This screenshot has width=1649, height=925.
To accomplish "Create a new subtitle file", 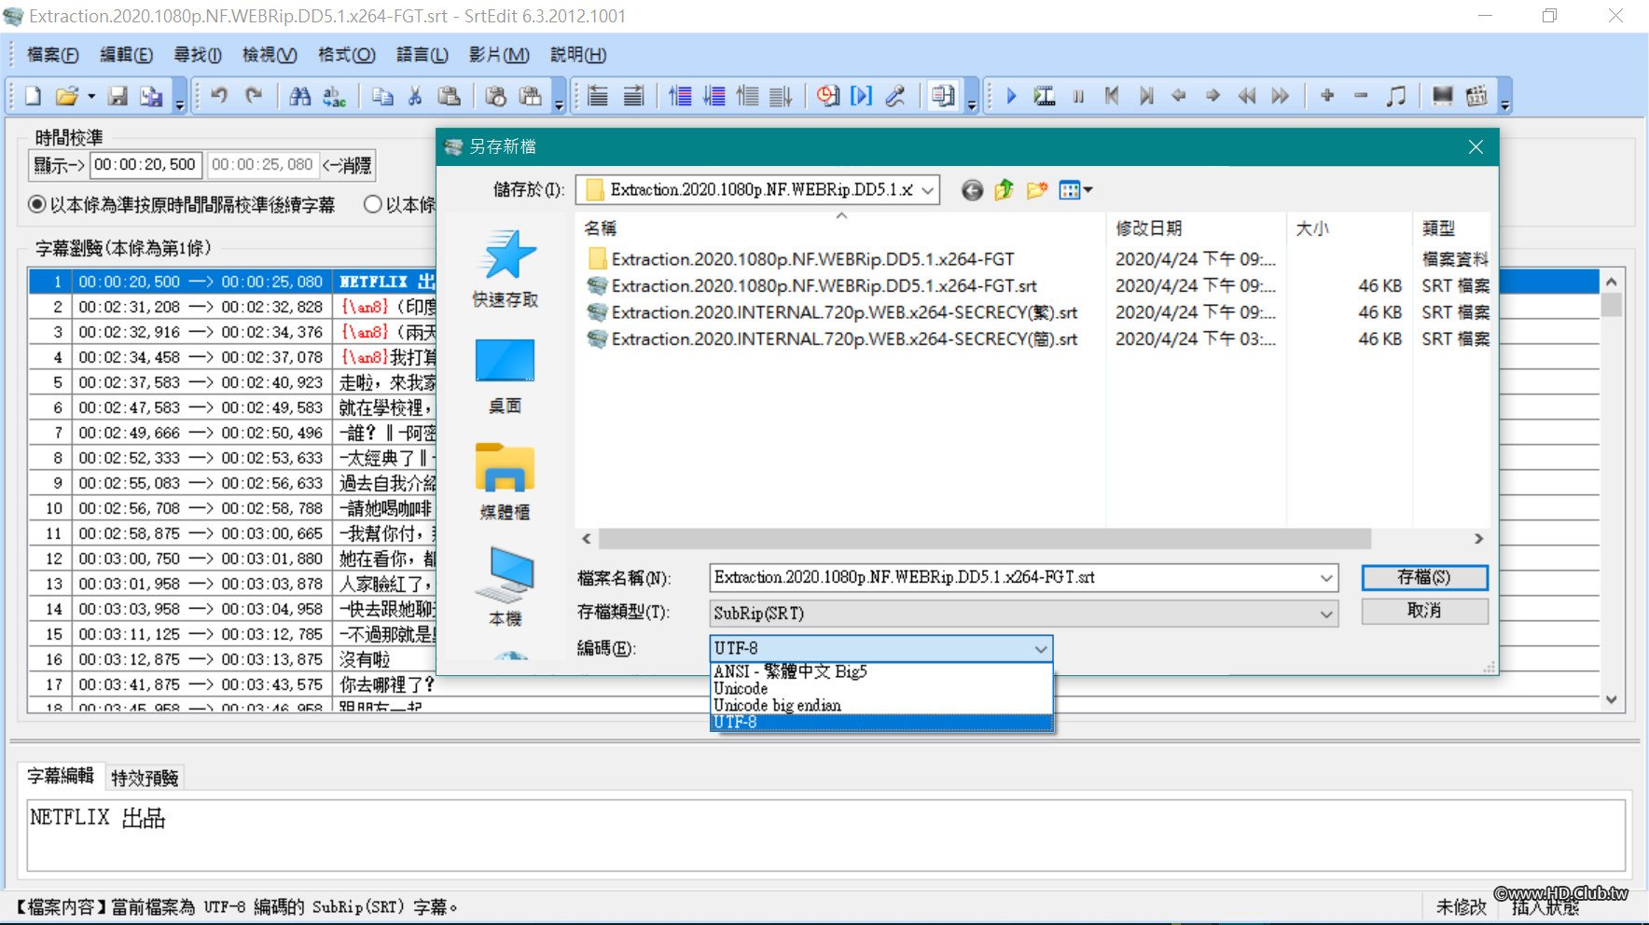I will click(33, 96).
